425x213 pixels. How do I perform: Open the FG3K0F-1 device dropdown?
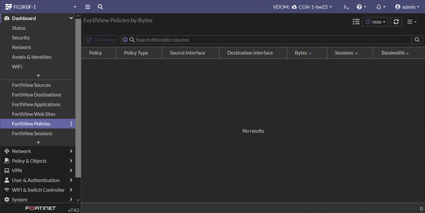(x=41, y=7)
